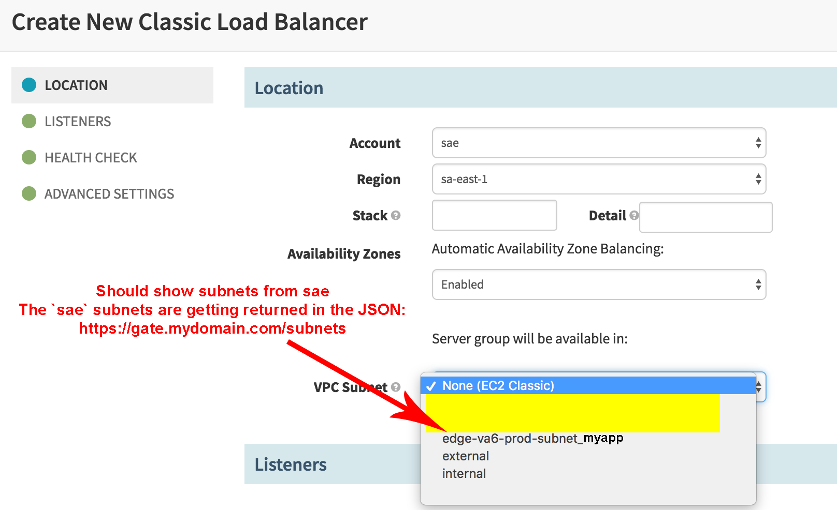The width and height of the screenshot is (837, 510).
Task: Open the ADVANCED SETTINGS step
Action: click(x=109, y=193)
